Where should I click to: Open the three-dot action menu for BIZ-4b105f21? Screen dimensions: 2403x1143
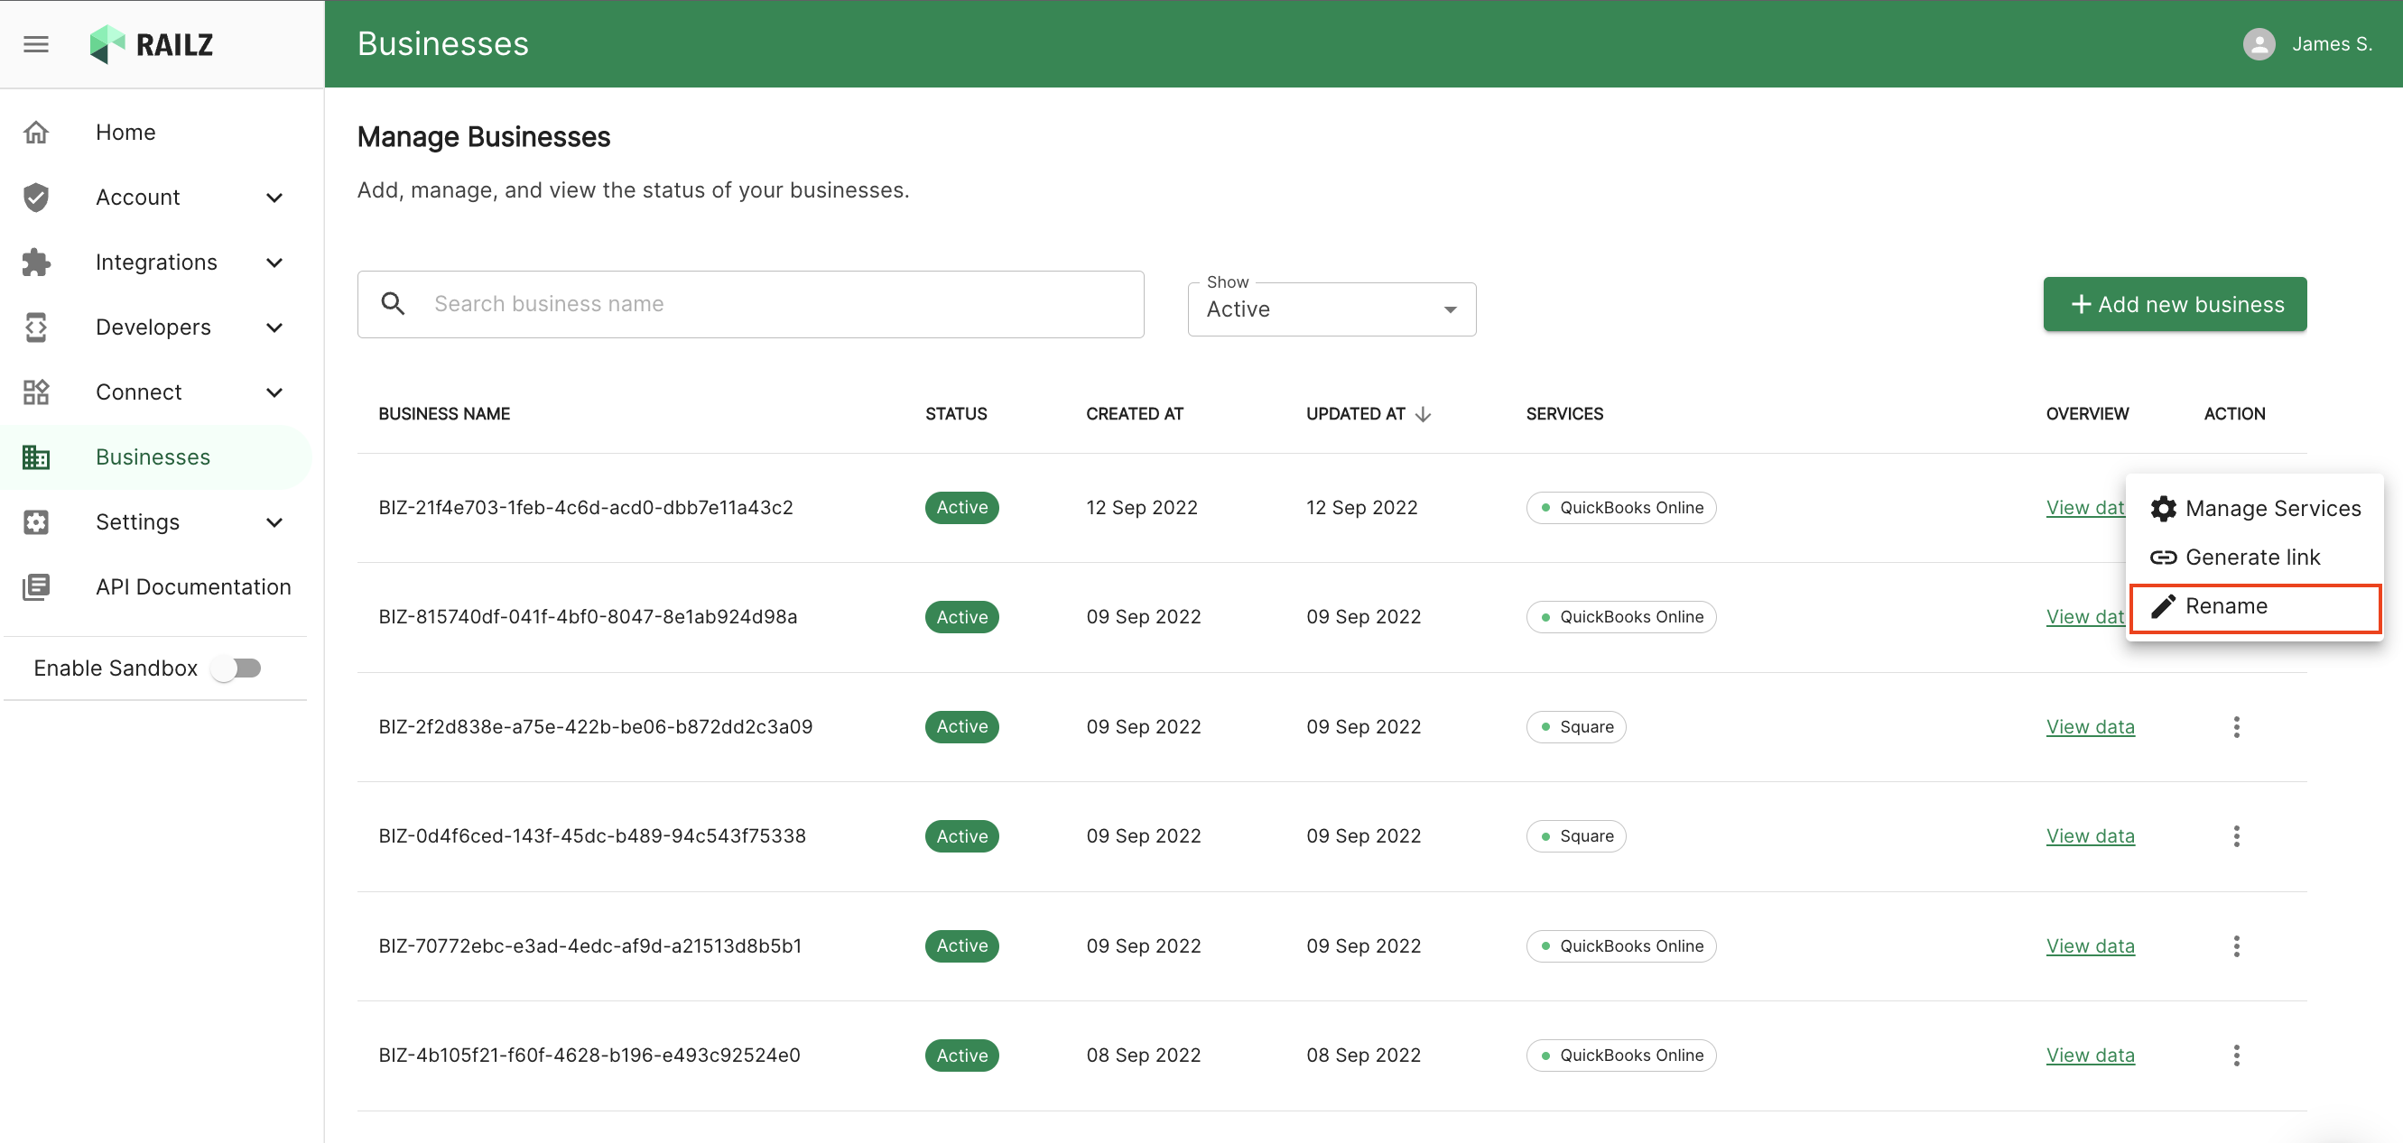click(2236, 1055)
